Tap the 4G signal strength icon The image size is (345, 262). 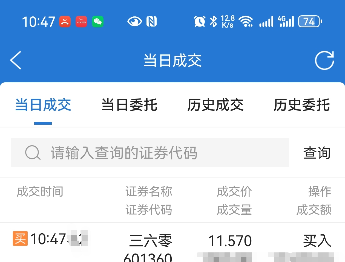286,21
